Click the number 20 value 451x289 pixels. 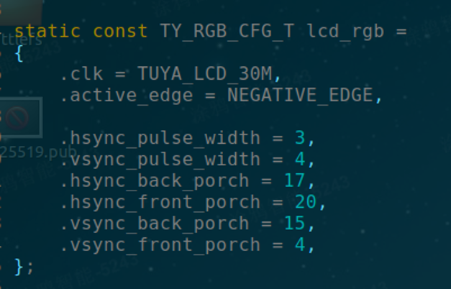(306, 202)
